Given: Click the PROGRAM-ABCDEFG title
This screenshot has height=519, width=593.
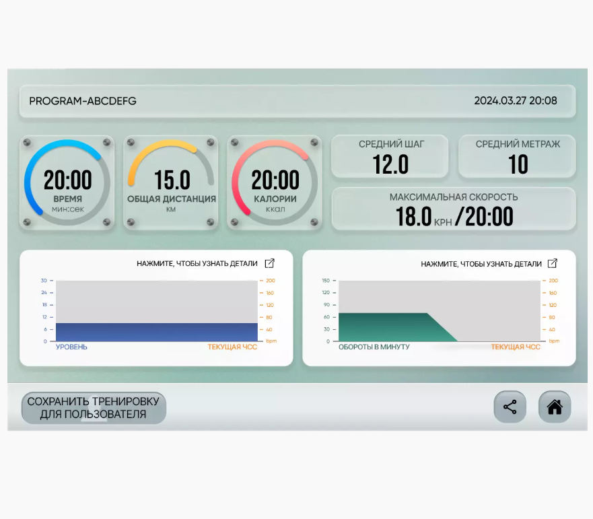Looking at the screenshot, I should click(83, 101).
